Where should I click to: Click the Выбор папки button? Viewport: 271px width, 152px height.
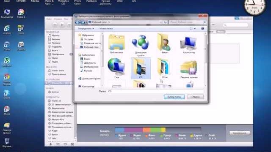tap(174, 97)
